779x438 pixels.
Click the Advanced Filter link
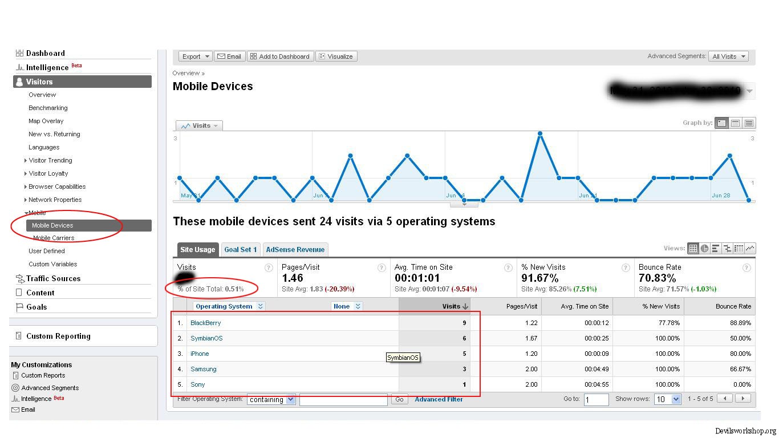(x=439, y=399)
